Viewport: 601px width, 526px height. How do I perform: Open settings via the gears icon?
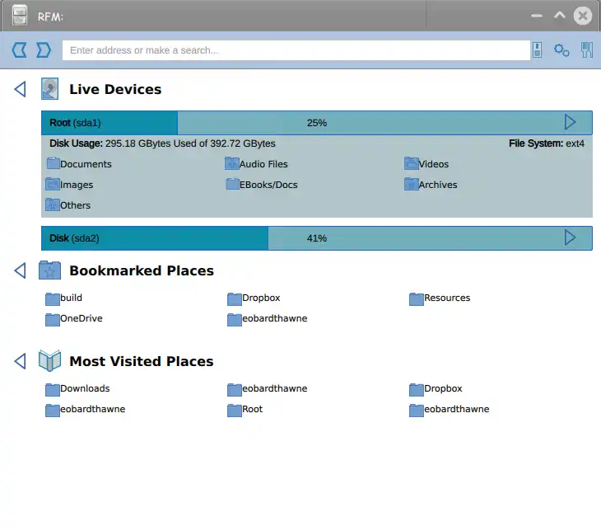(x=561, y=50)
